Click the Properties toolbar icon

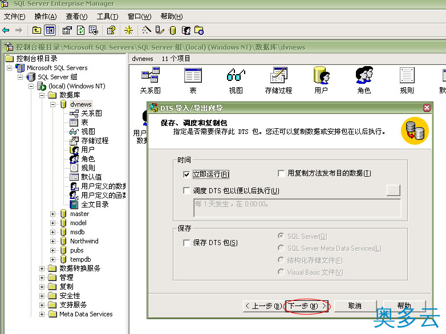tap(67, 30)
